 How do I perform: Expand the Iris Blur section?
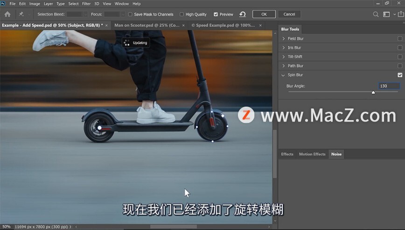[x=283, y=47]
